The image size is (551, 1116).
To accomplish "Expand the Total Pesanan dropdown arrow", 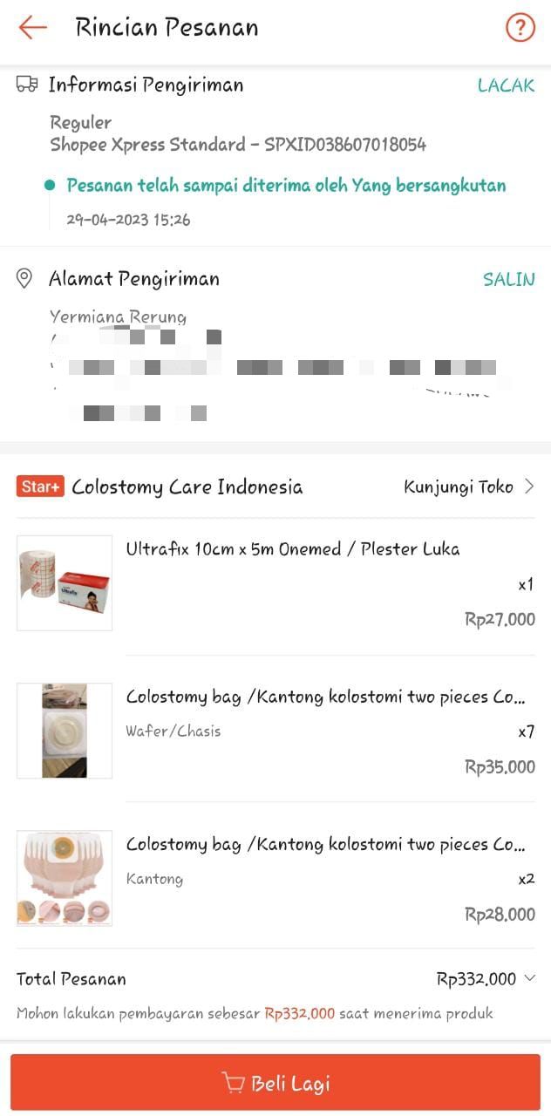I will coord(529,978).
